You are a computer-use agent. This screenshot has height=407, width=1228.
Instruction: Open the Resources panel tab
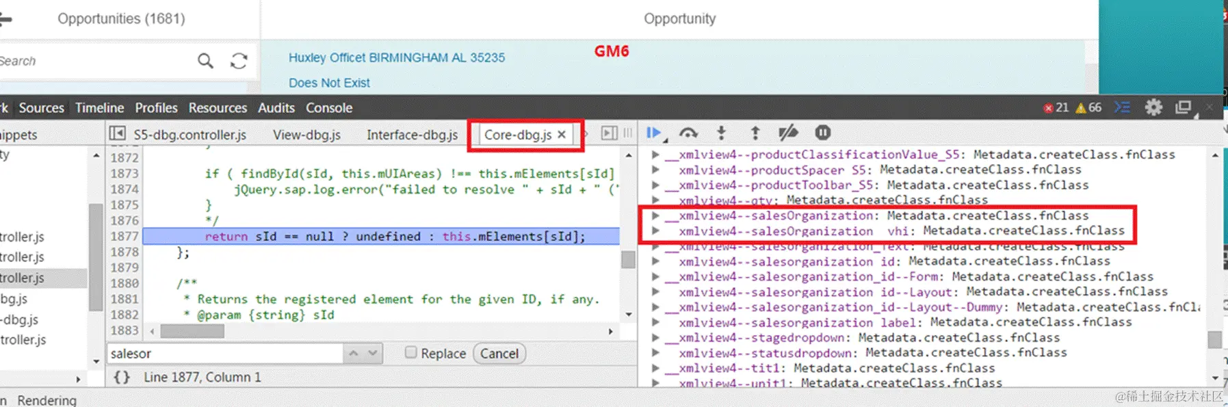[x=218, y=107]
